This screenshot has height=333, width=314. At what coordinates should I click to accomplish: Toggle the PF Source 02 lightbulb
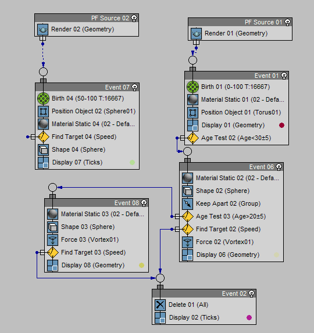click(134, 18)
